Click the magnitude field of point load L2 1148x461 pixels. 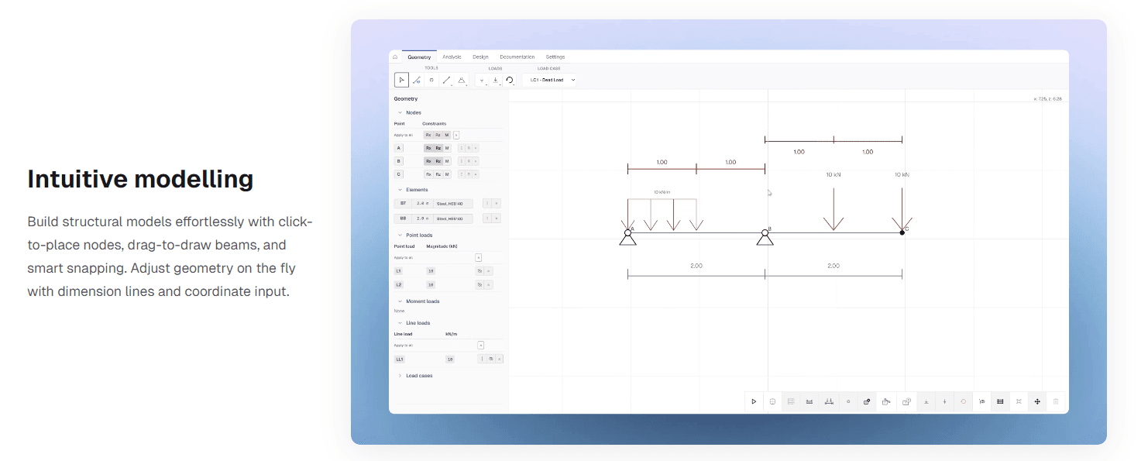coord(431,284)
